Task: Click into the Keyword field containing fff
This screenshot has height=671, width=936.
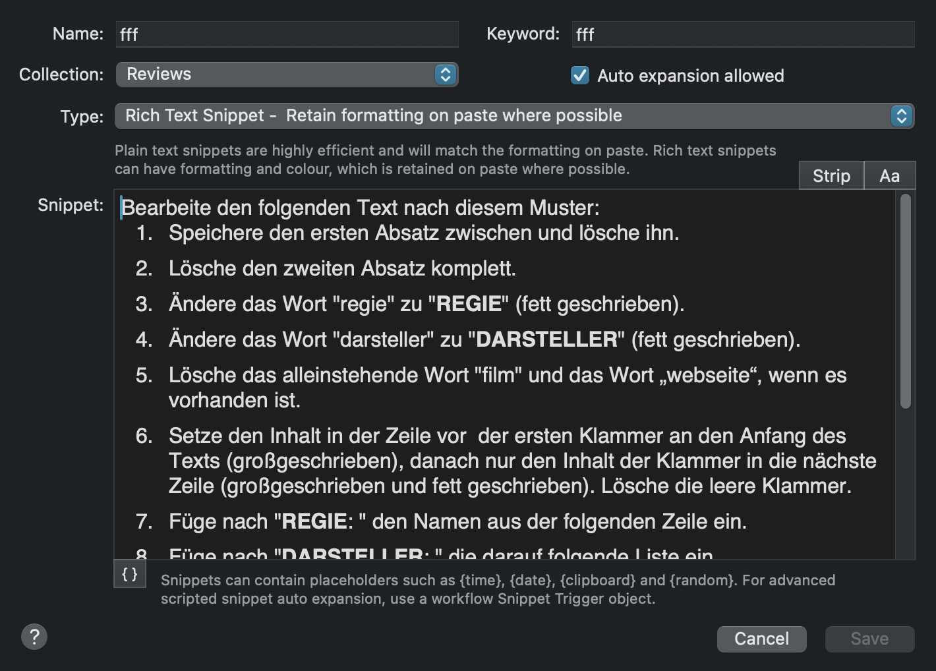Action: pos(743,34)
